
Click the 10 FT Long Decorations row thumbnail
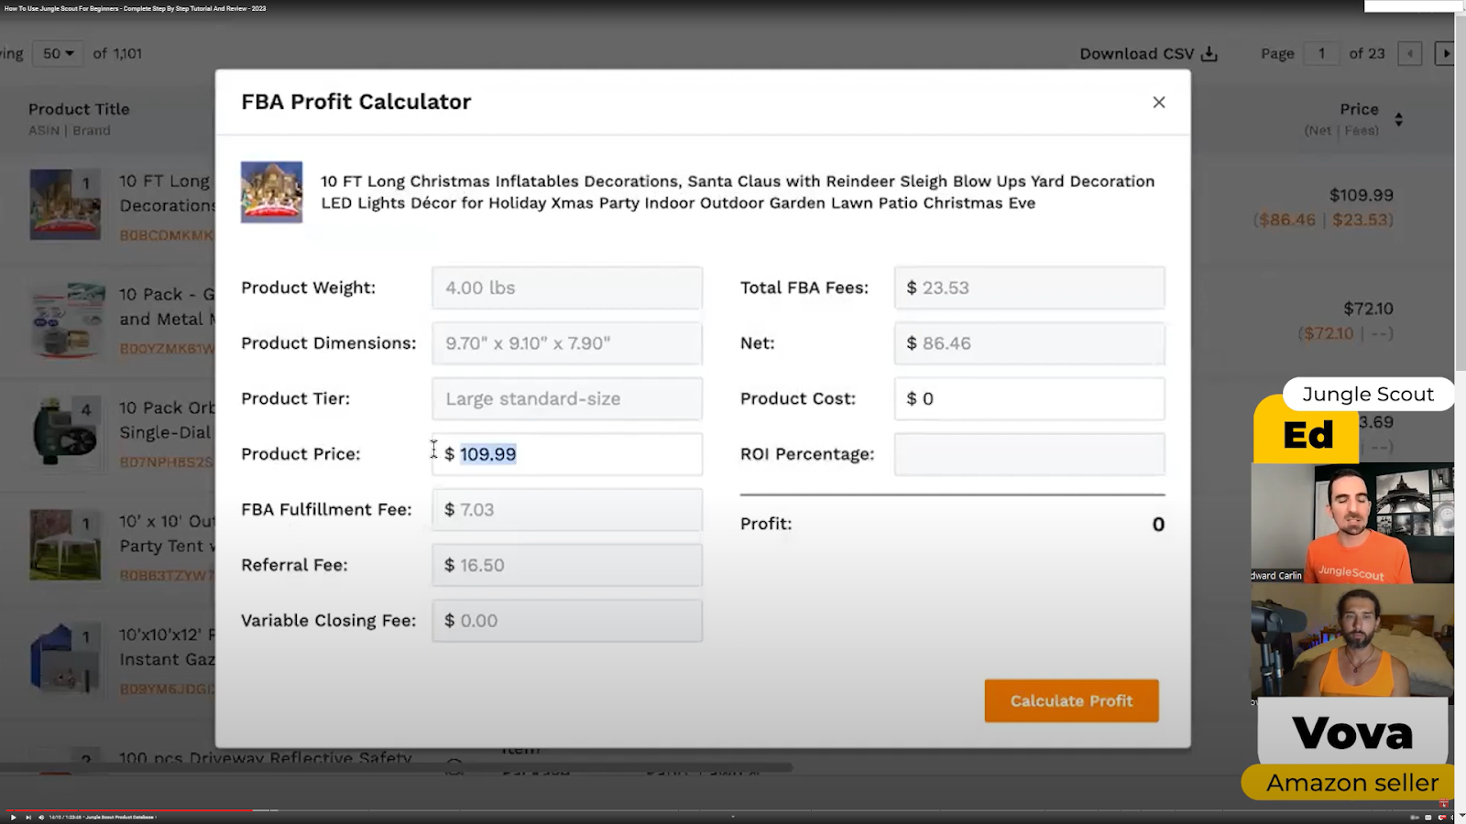coord(65,204)
